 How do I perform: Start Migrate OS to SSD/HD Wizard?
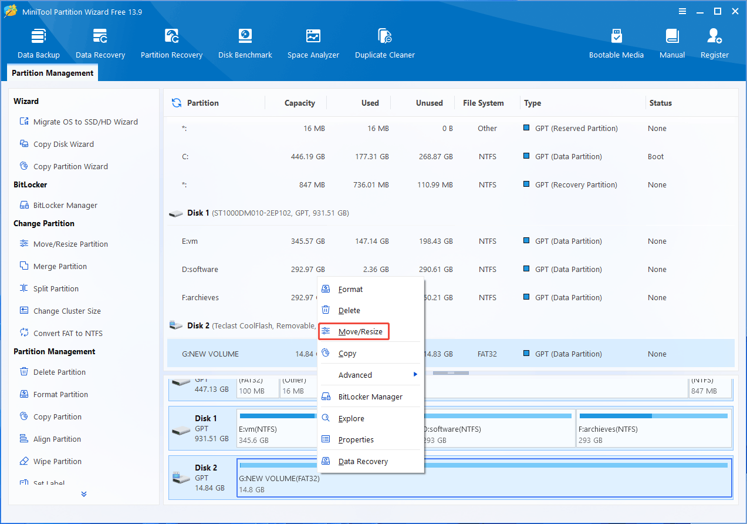click(x=79, y=122)
